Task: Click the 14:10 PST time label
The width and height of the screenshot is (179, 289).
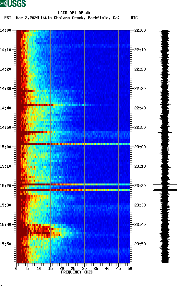Action: (x=6, y=50)
